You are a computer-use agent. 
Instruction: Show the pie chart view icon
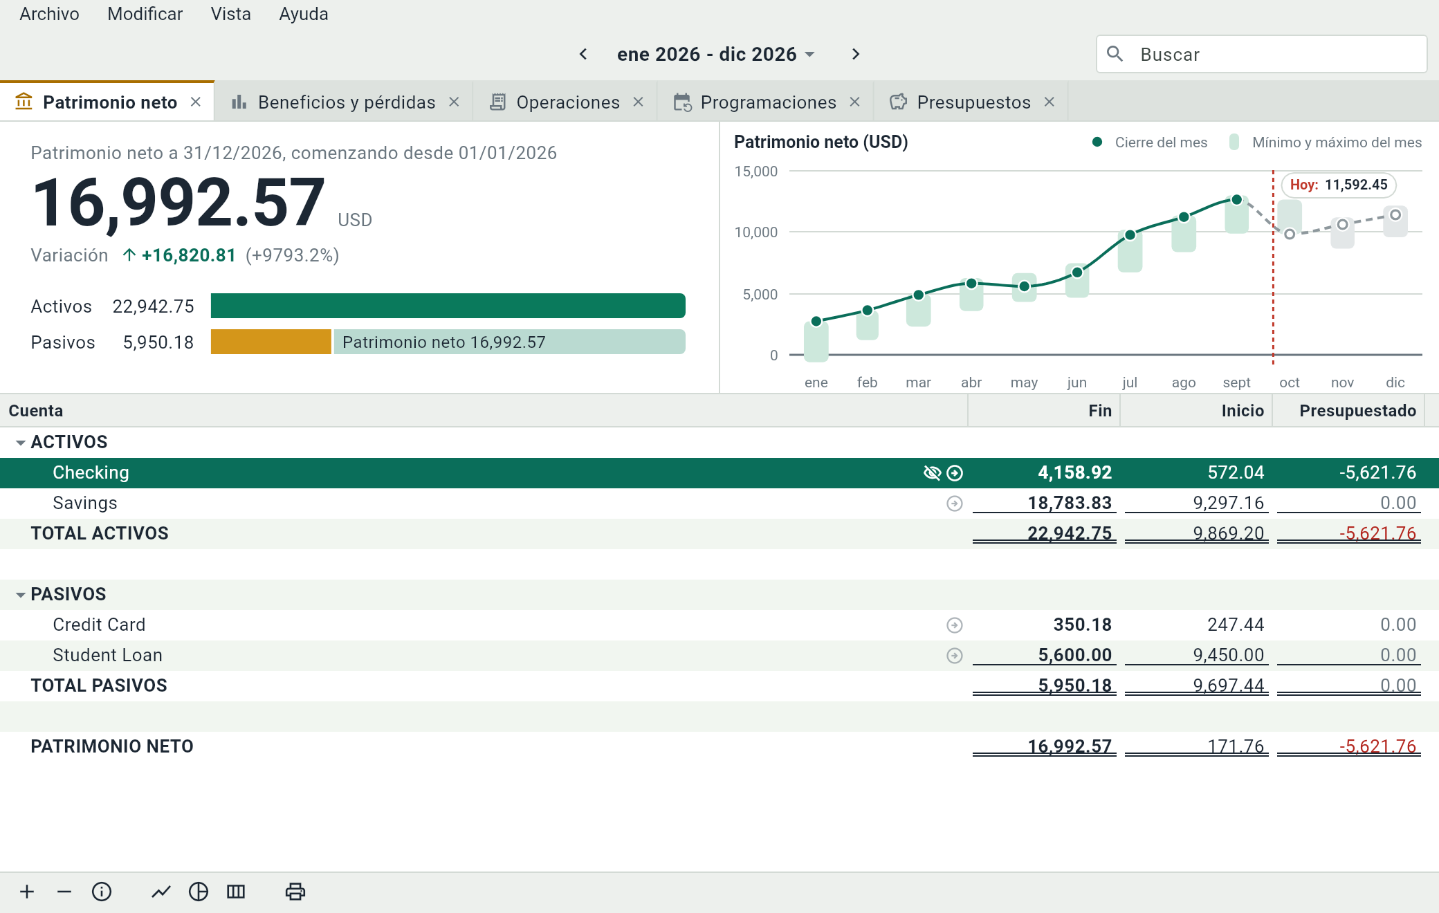point(199,892)
